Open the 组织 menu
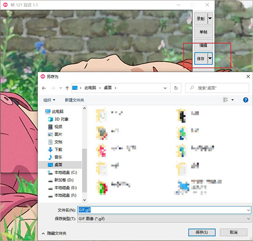The width and height of the screenshot is (253, 241). [49, 100]
